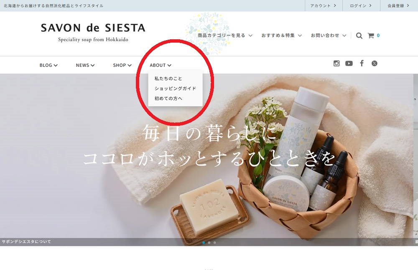The image size is (418, 270).
Task: Click the ログイン link
Action: coord(361,5)
